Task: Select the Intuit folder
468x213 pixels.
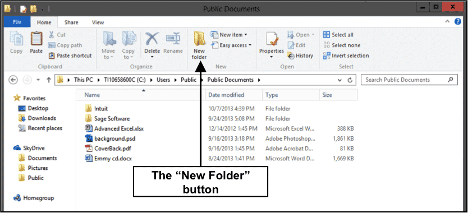Action: point(97,109)
